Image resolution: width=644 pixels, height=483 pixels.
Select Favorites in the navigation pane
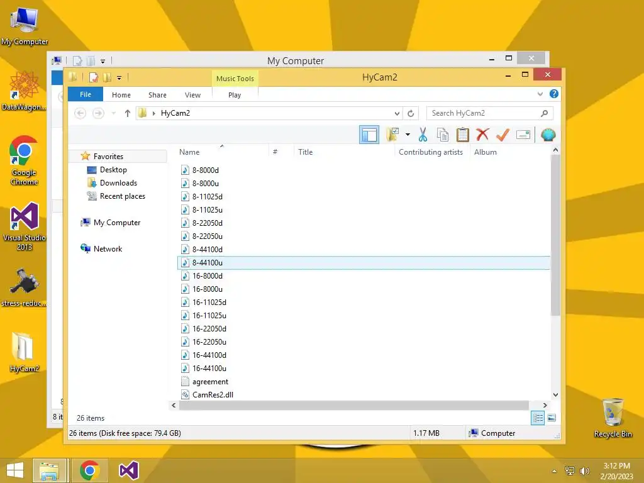(x=108, y=157)
